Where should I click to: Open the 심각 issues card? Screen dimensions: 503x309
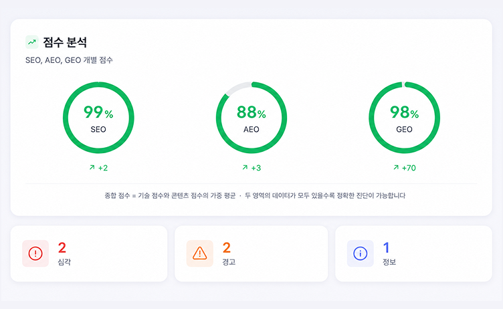click(89, 253)
